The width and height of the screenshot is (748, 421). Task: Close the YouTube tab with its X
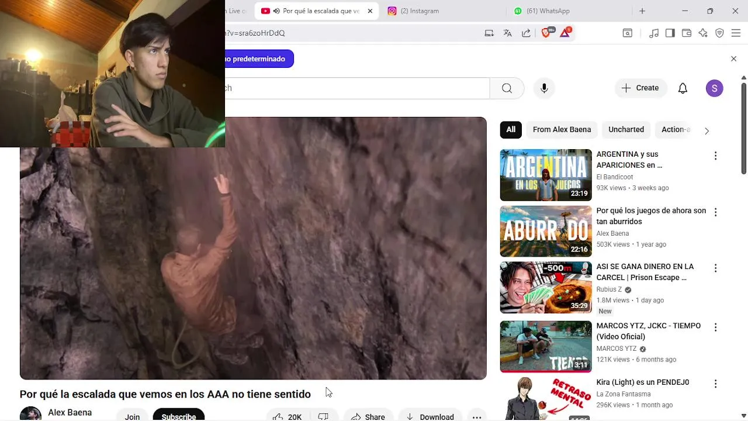[x=370, y=11]
